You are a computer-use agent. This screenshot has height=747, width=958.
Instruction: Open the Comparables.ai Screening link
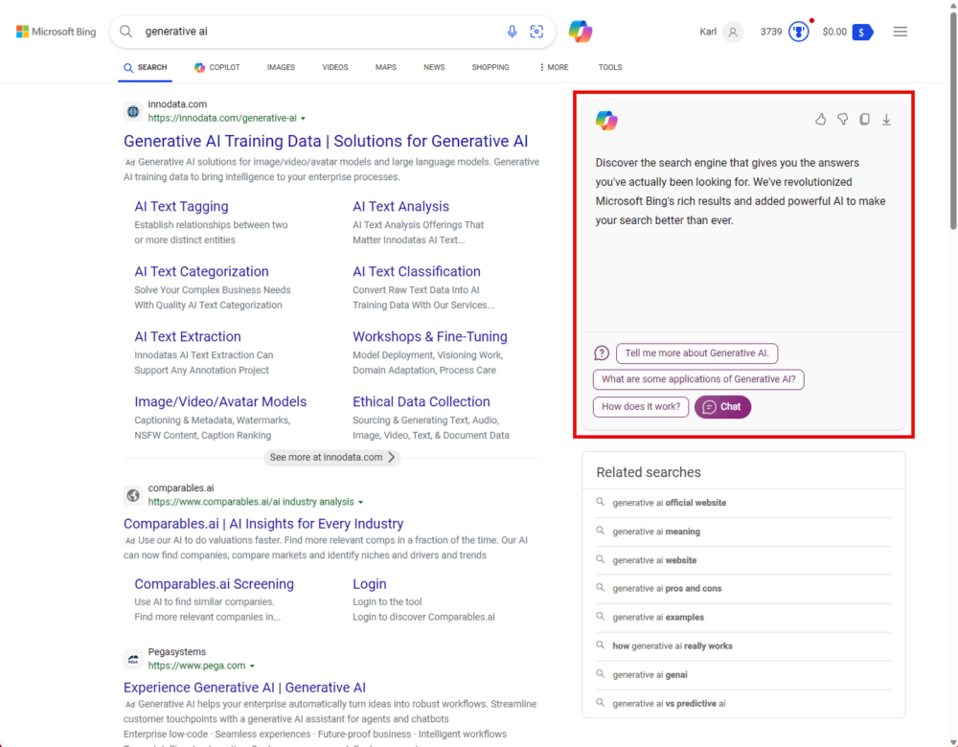pos(215,584)
